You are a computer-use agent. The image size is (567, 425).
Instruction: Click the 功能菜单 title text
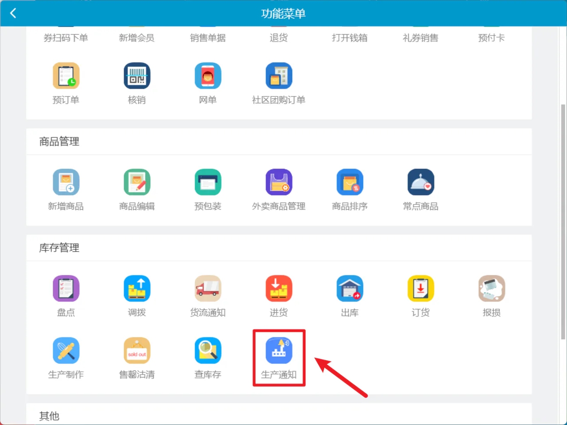[283, 14]
